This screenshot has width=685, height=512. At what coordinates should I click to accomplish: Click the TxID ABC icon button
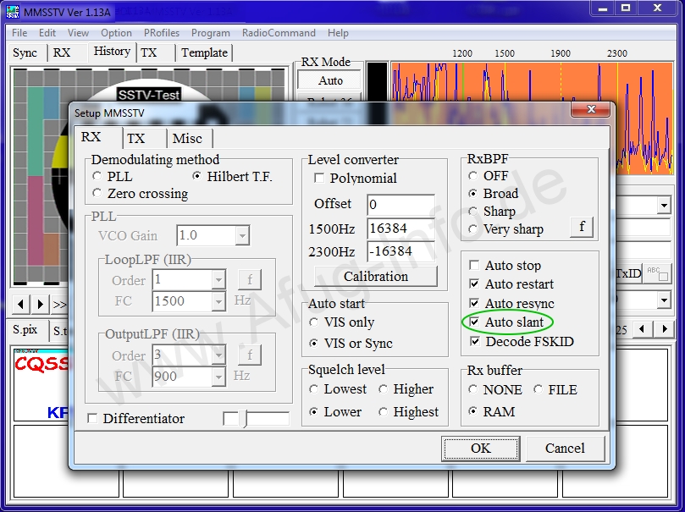657,273
